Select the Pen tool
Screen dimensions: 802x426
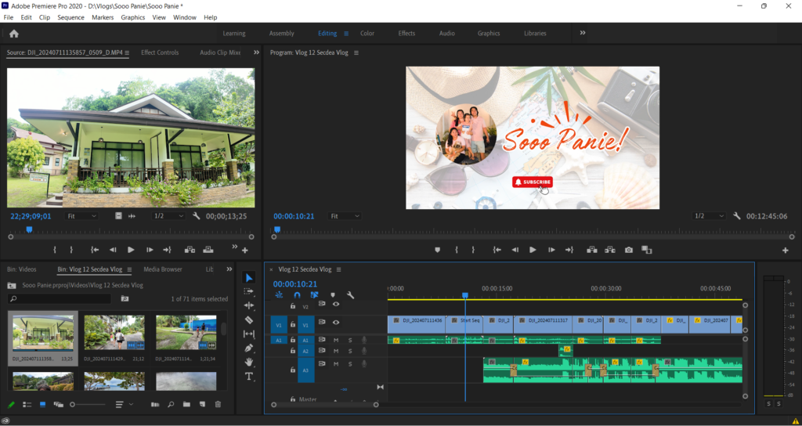(248, 348)
